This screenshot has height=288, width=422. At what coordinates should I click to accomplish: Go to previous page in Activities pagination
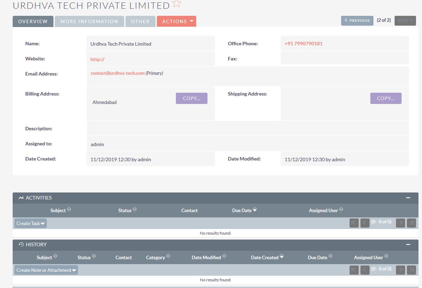tap(365, 223)
